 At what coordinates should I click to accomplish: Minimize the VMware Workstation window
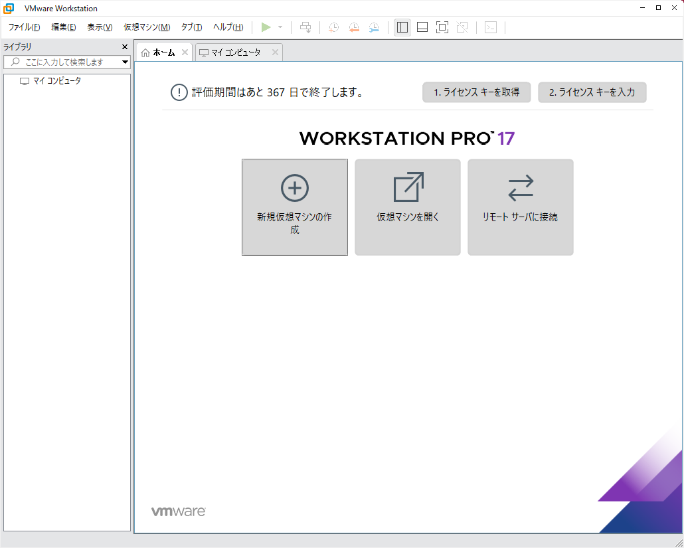(643, 8)
